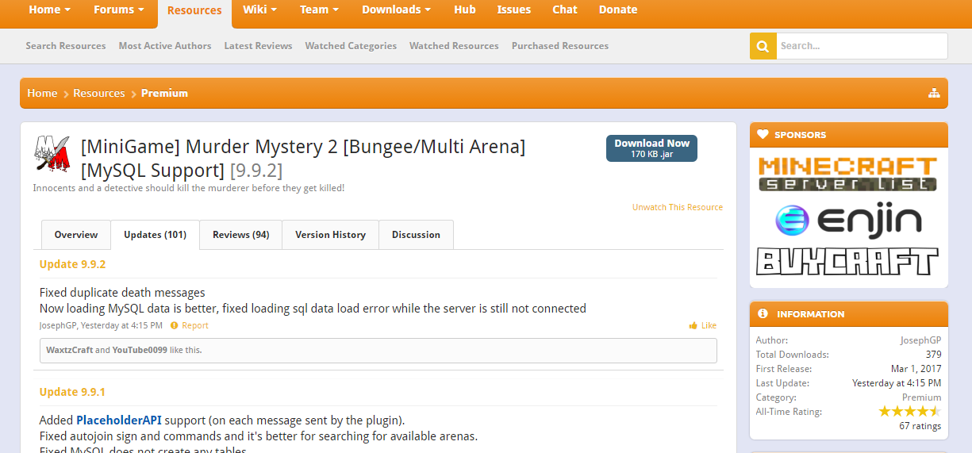The height and width of the screenshot is (453, 972).
Task: Switch to the Overview tab
Action: pyautogui.click(x=76, y=235)
